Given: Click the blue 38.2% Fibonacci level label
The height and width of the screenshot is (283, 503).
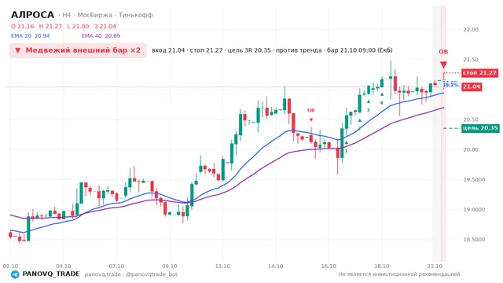Looking at the screenshot, I should pos(450,86).
